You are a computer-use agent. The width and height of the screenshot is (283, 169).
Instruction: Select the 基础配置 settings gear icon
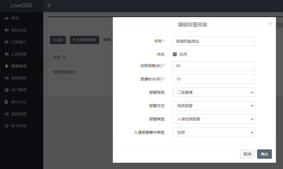pos(6,114)
